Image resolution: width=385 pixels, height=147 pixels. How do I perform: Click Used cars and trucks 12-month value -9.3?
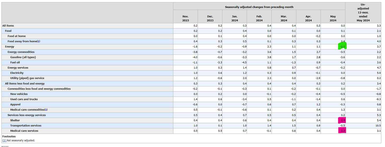click(378, 99)
